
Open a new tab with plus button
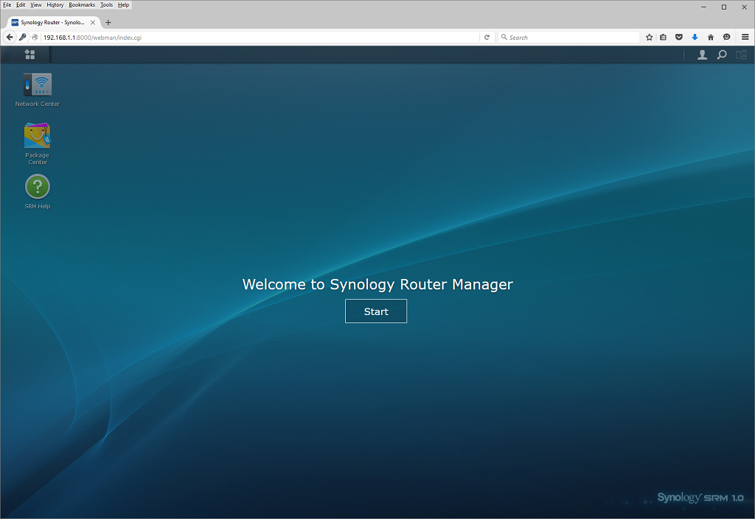(x=108, y=22)
